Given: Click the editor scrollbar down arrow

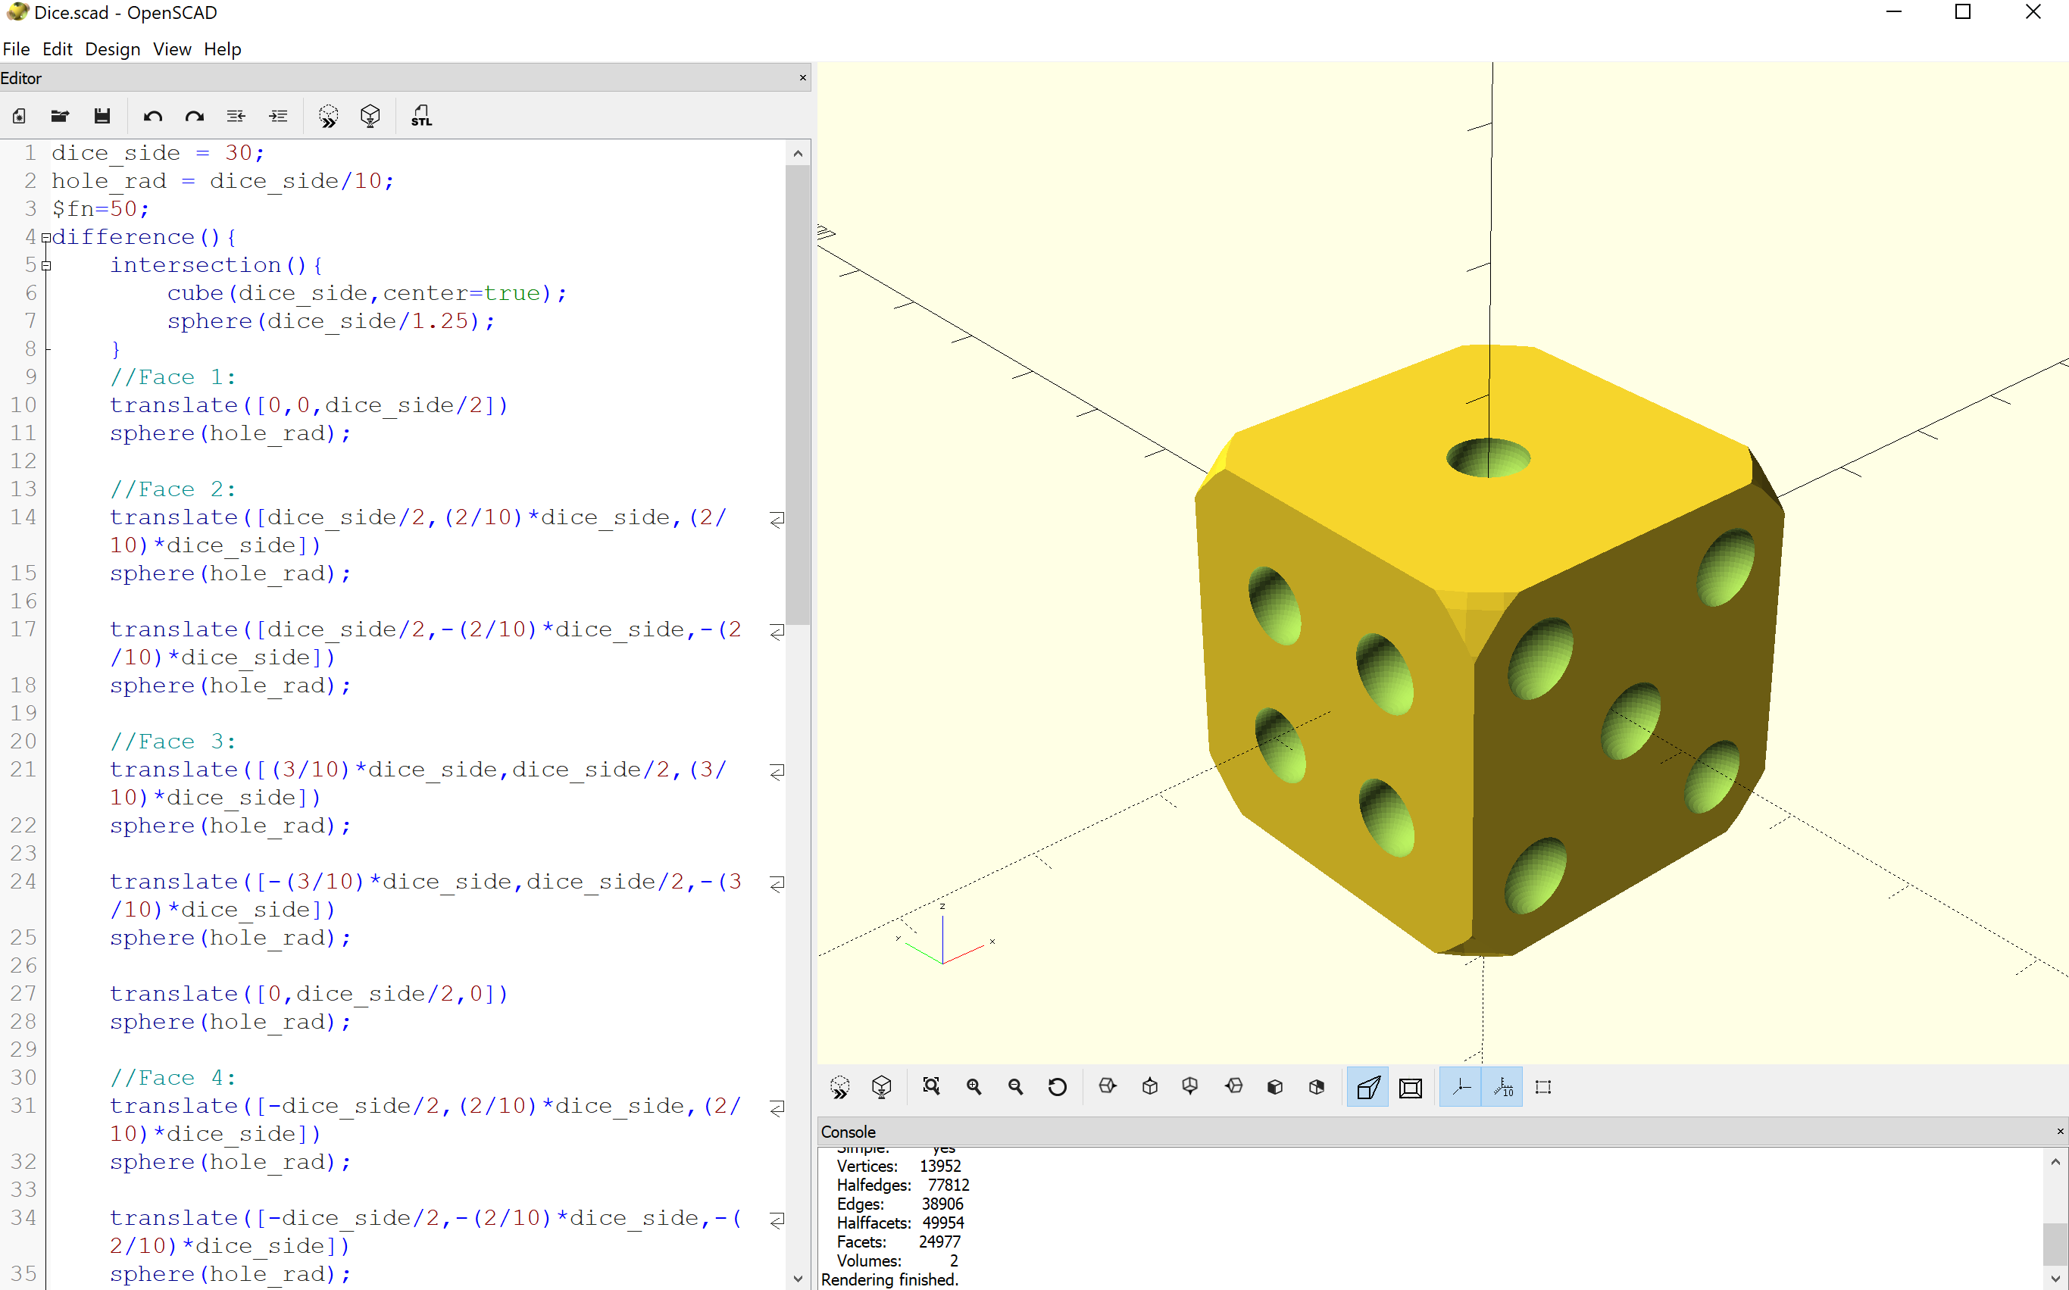Looking at the screenshot, I should point(798,1278).
